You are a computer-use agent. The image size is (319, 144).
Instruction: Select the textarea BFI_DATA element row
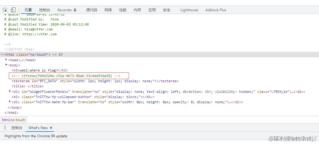pyautogui.click(x=95, y=81)
